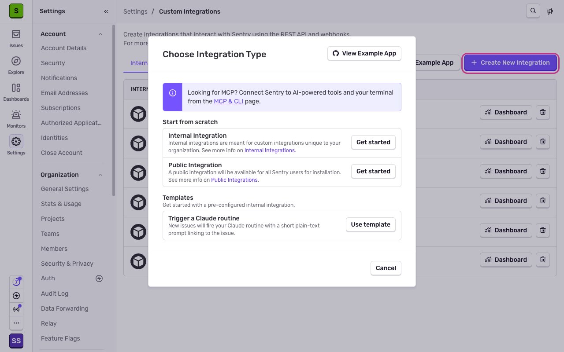Get started with Internal Integration
This screenshot has height=352, width=564.
(x=373, y=142)
